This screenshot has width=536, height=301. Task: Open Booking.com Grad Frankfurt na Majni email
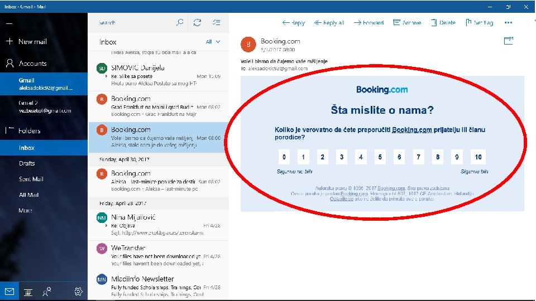click(x=159, y=106)
